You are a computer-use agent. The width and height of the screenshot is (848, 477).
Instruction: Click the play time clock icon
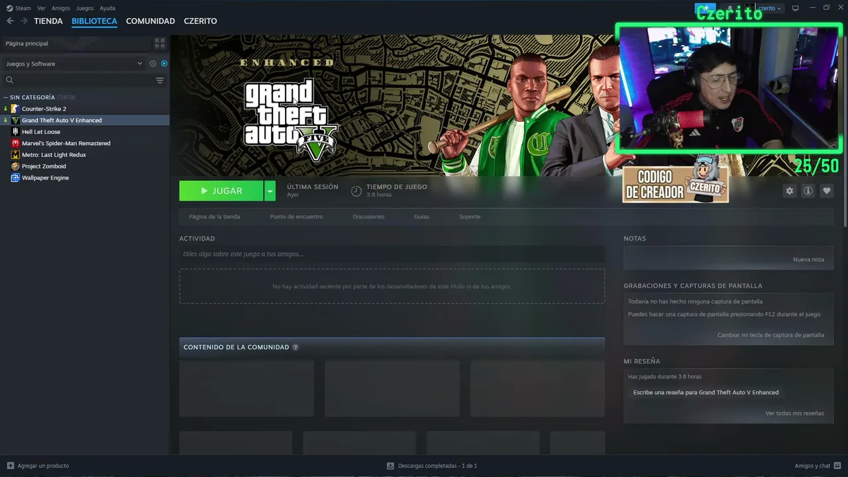(x=356, y=191)
